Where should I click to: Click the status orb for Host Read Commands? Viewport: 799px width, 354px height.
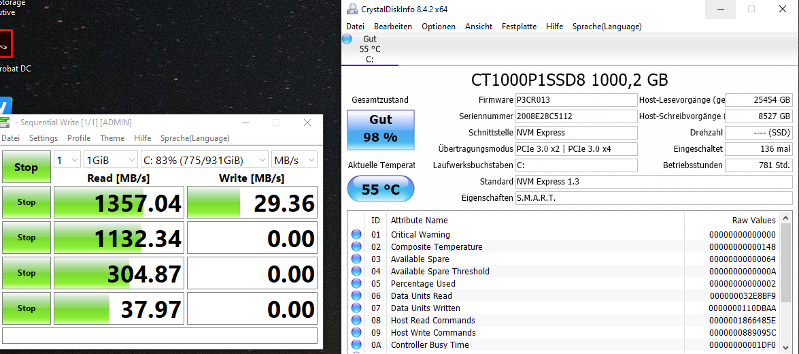click(x=356, y=321)
